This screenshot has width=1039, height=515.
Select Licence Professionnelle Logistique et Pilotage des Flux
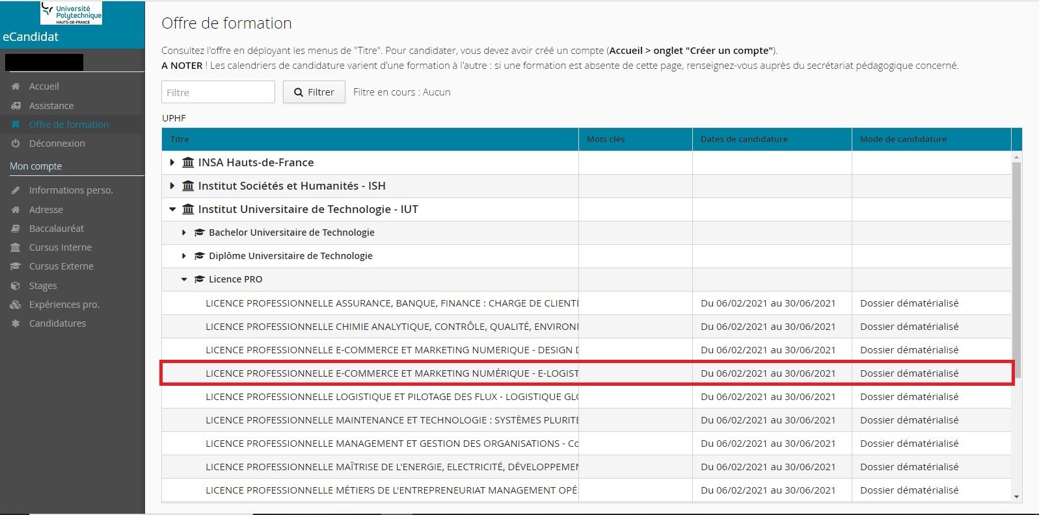pyautogui.click(x=587, y=397)
